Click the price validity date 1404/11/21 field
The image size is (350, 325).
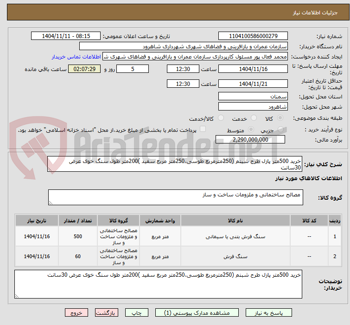pos(253,84)
